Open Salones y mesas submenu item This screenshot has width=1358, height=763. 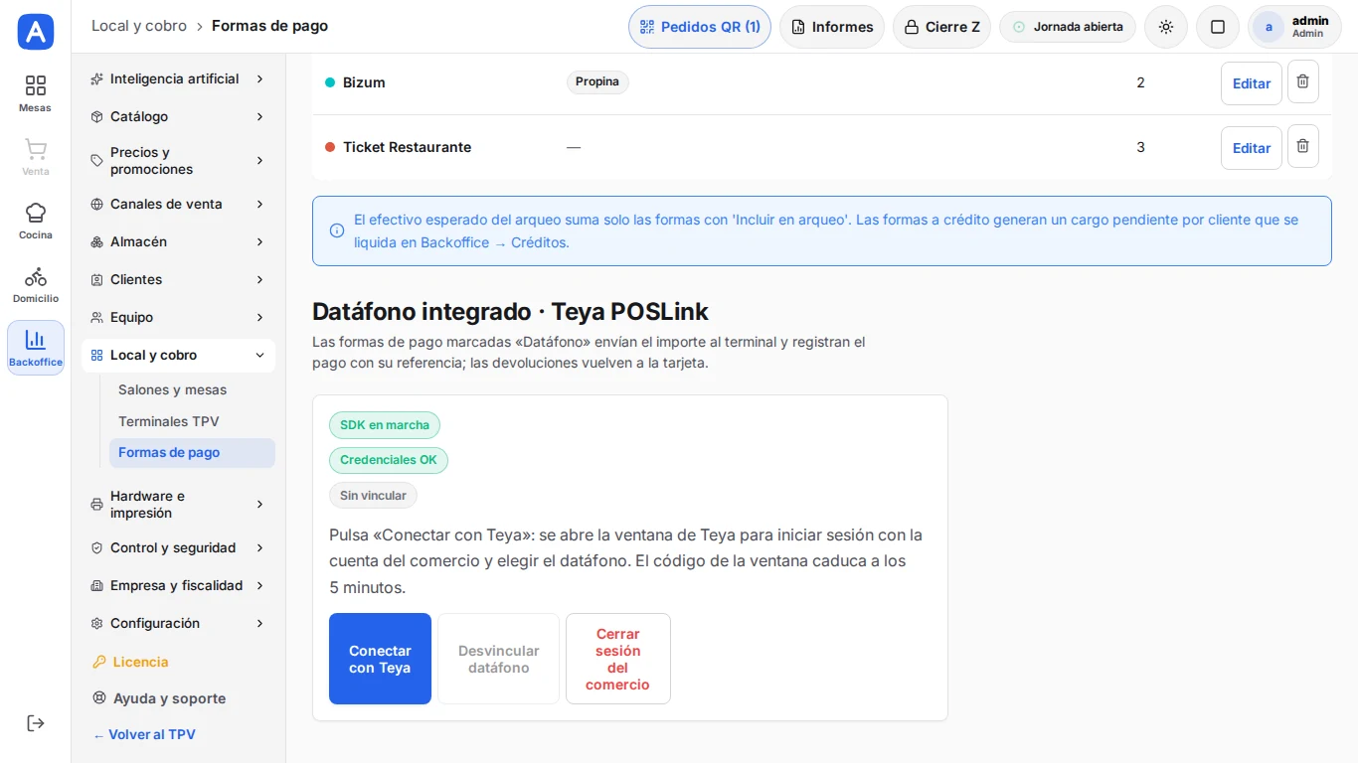(x=192, y=389)
